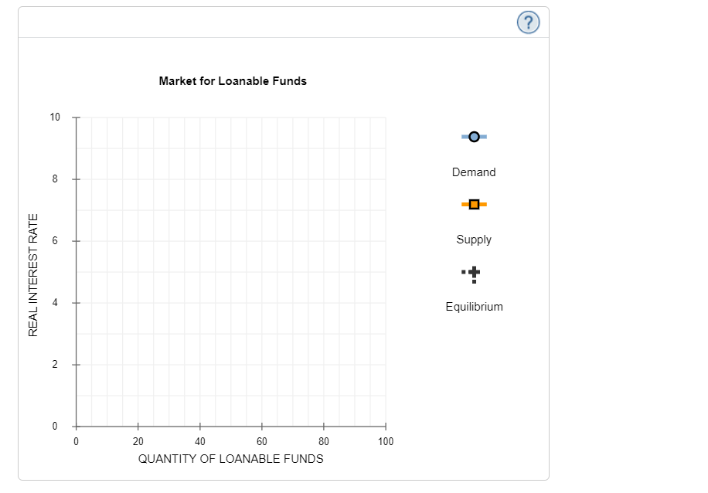708x493 pixels.
Task: Click the 100 tick label on quantity axis
Action: click(386, 441)
